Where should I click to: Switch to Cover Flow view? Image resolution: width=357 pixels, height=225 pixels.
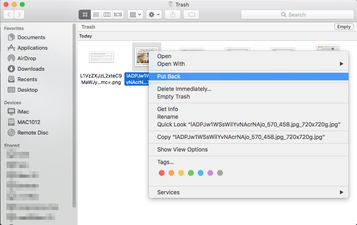coord(118,15)
